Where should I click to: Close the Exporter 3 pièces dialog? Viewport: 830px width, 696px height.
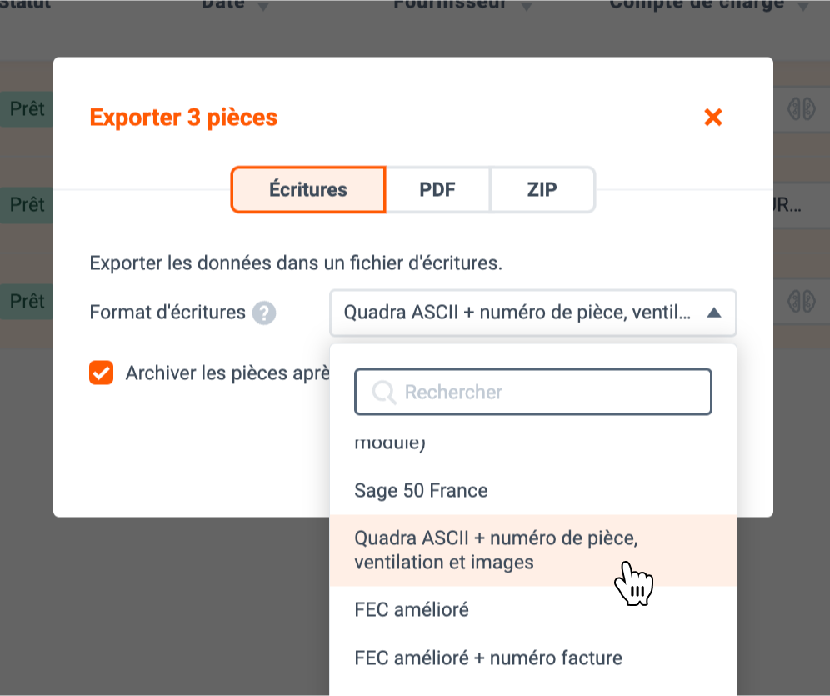tap(713, 117)
